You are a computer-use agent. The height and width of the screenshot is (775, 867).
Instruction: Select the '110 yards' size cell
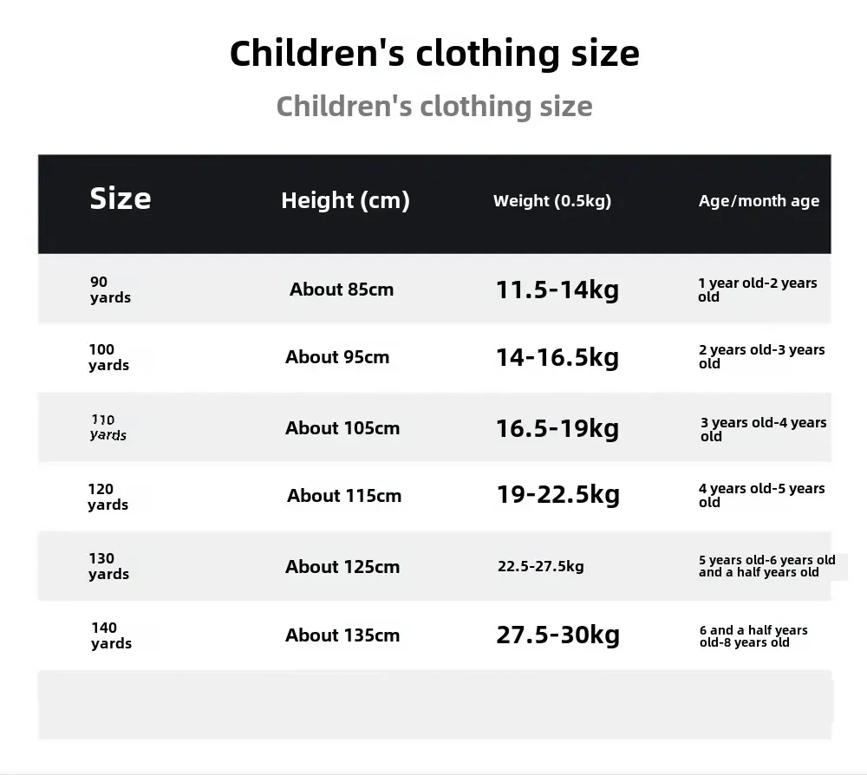click(108, 427)
